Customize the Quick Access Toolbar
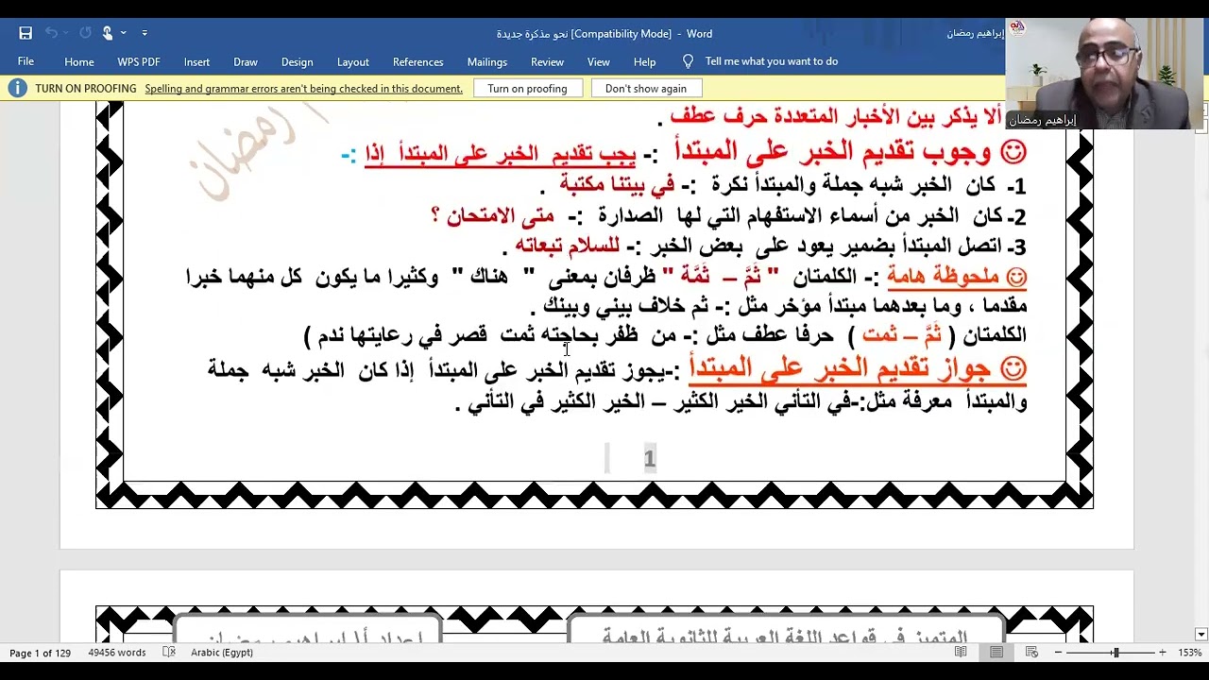Viewport: 1209px width, 680px height. pyautogui.click(x=145, y=33)
